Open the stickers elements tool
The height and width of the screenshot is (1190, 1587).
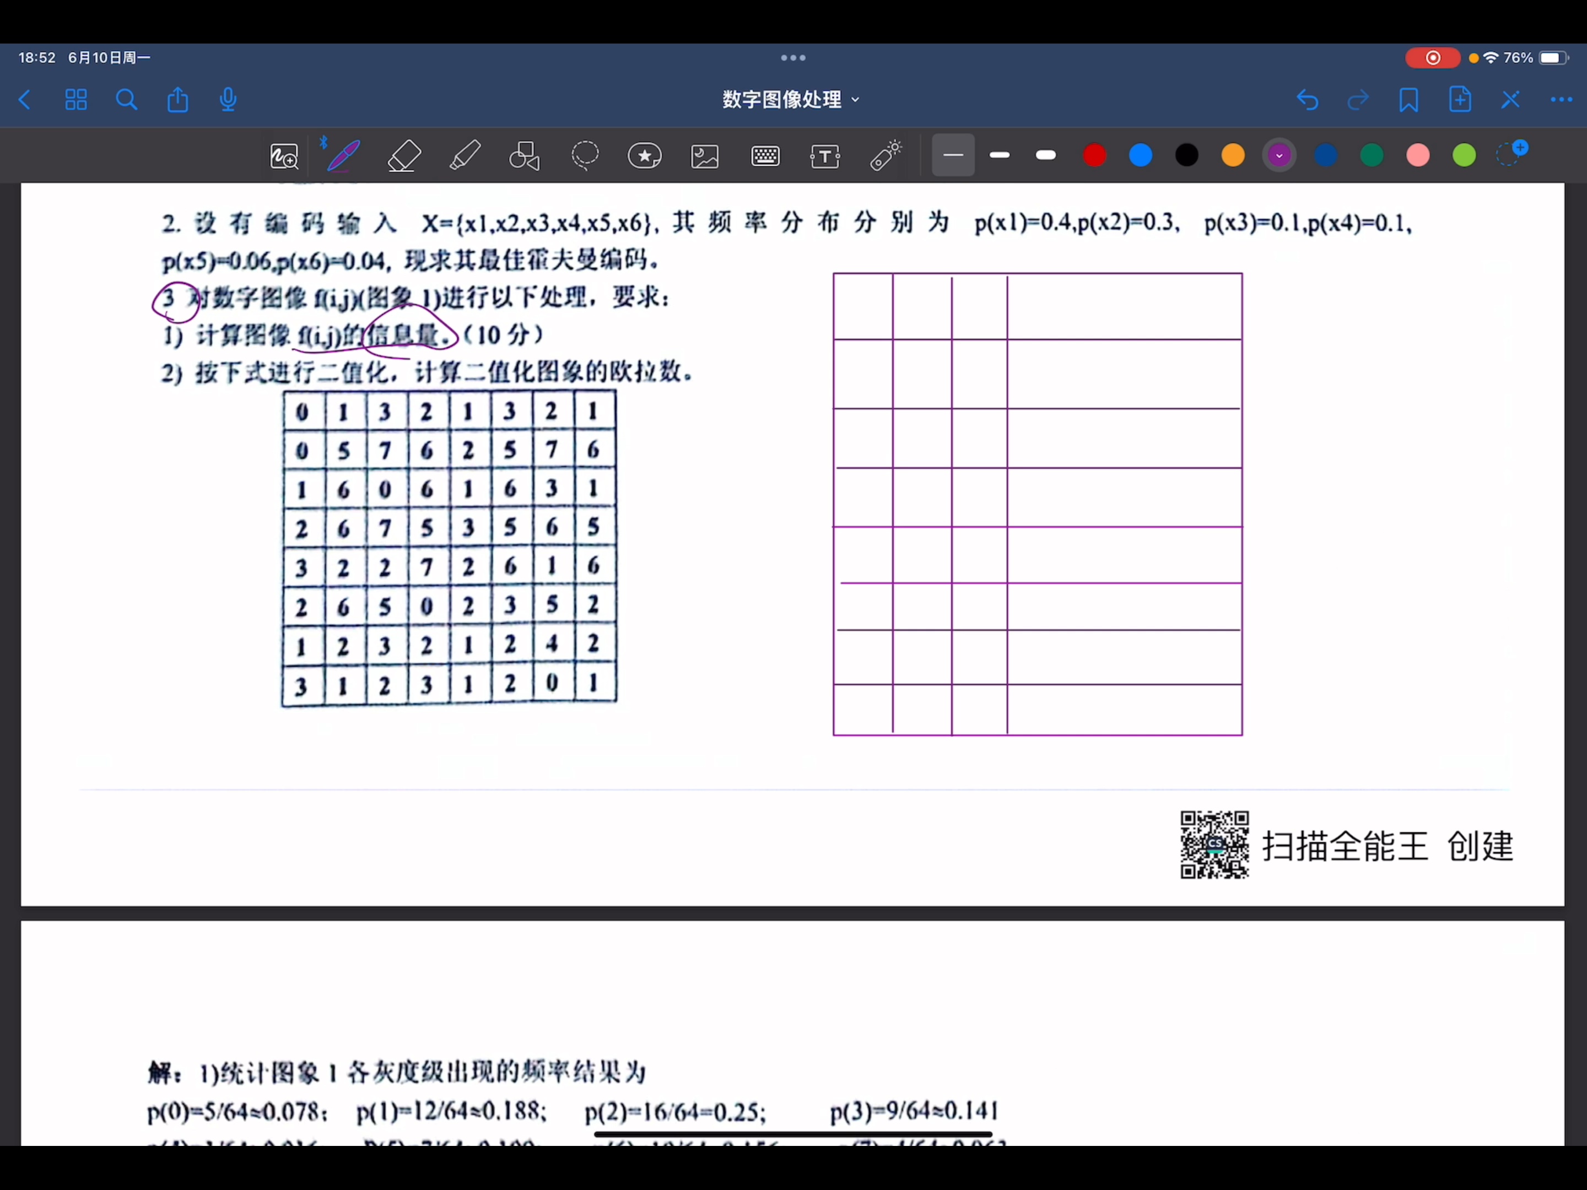pos(644,156)
